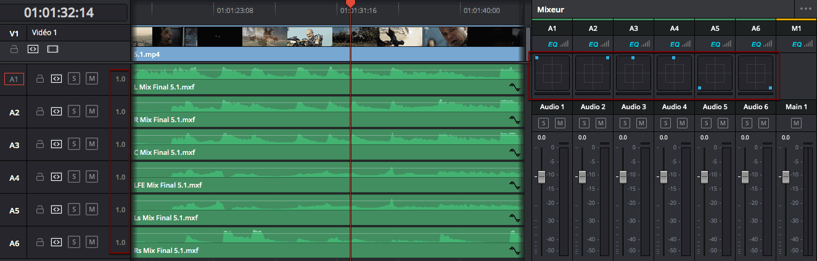The image size is (817, 261).
Task: Adjust Audio 4 mixer fader handle
Action: [663, 177]
